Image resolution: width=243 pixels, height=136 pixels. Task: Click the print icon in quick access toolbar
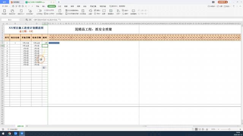(19, 6)
